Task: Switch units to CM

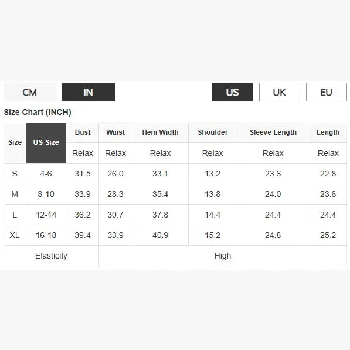Action: (x=30, y=92)
